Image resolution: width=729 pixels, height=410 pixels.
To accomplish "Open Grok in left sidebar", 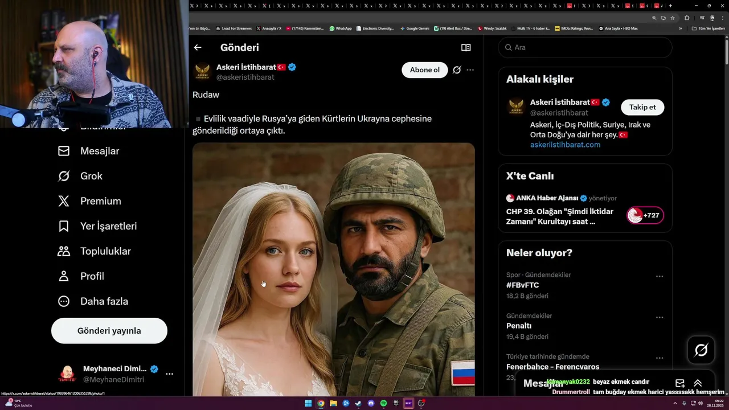I will pos(80,176).
